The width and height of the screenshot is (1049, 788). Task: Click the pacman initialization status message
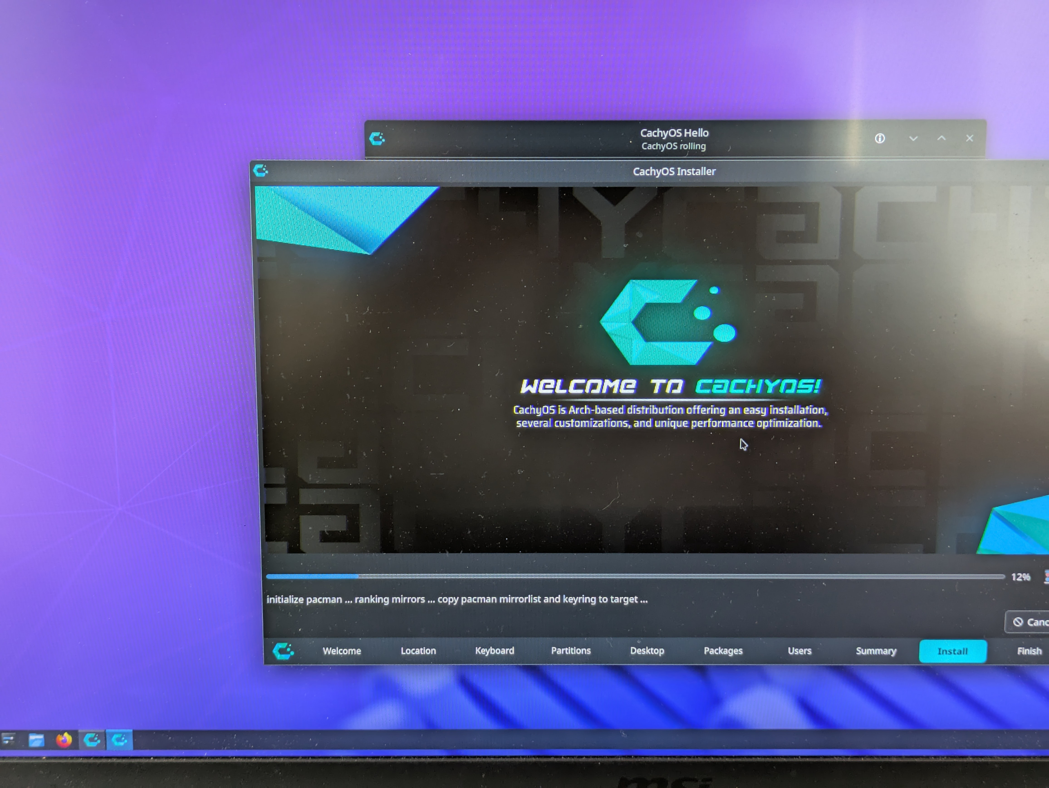click(x=458, y=599)
